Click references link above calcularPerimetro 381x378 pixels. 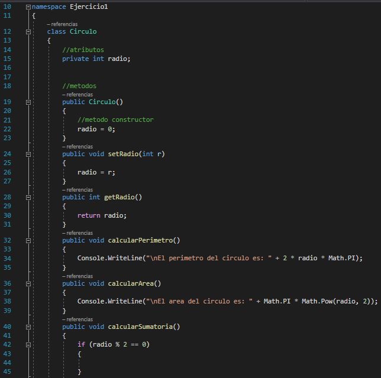pyautogui.click(x=78, y=233)
